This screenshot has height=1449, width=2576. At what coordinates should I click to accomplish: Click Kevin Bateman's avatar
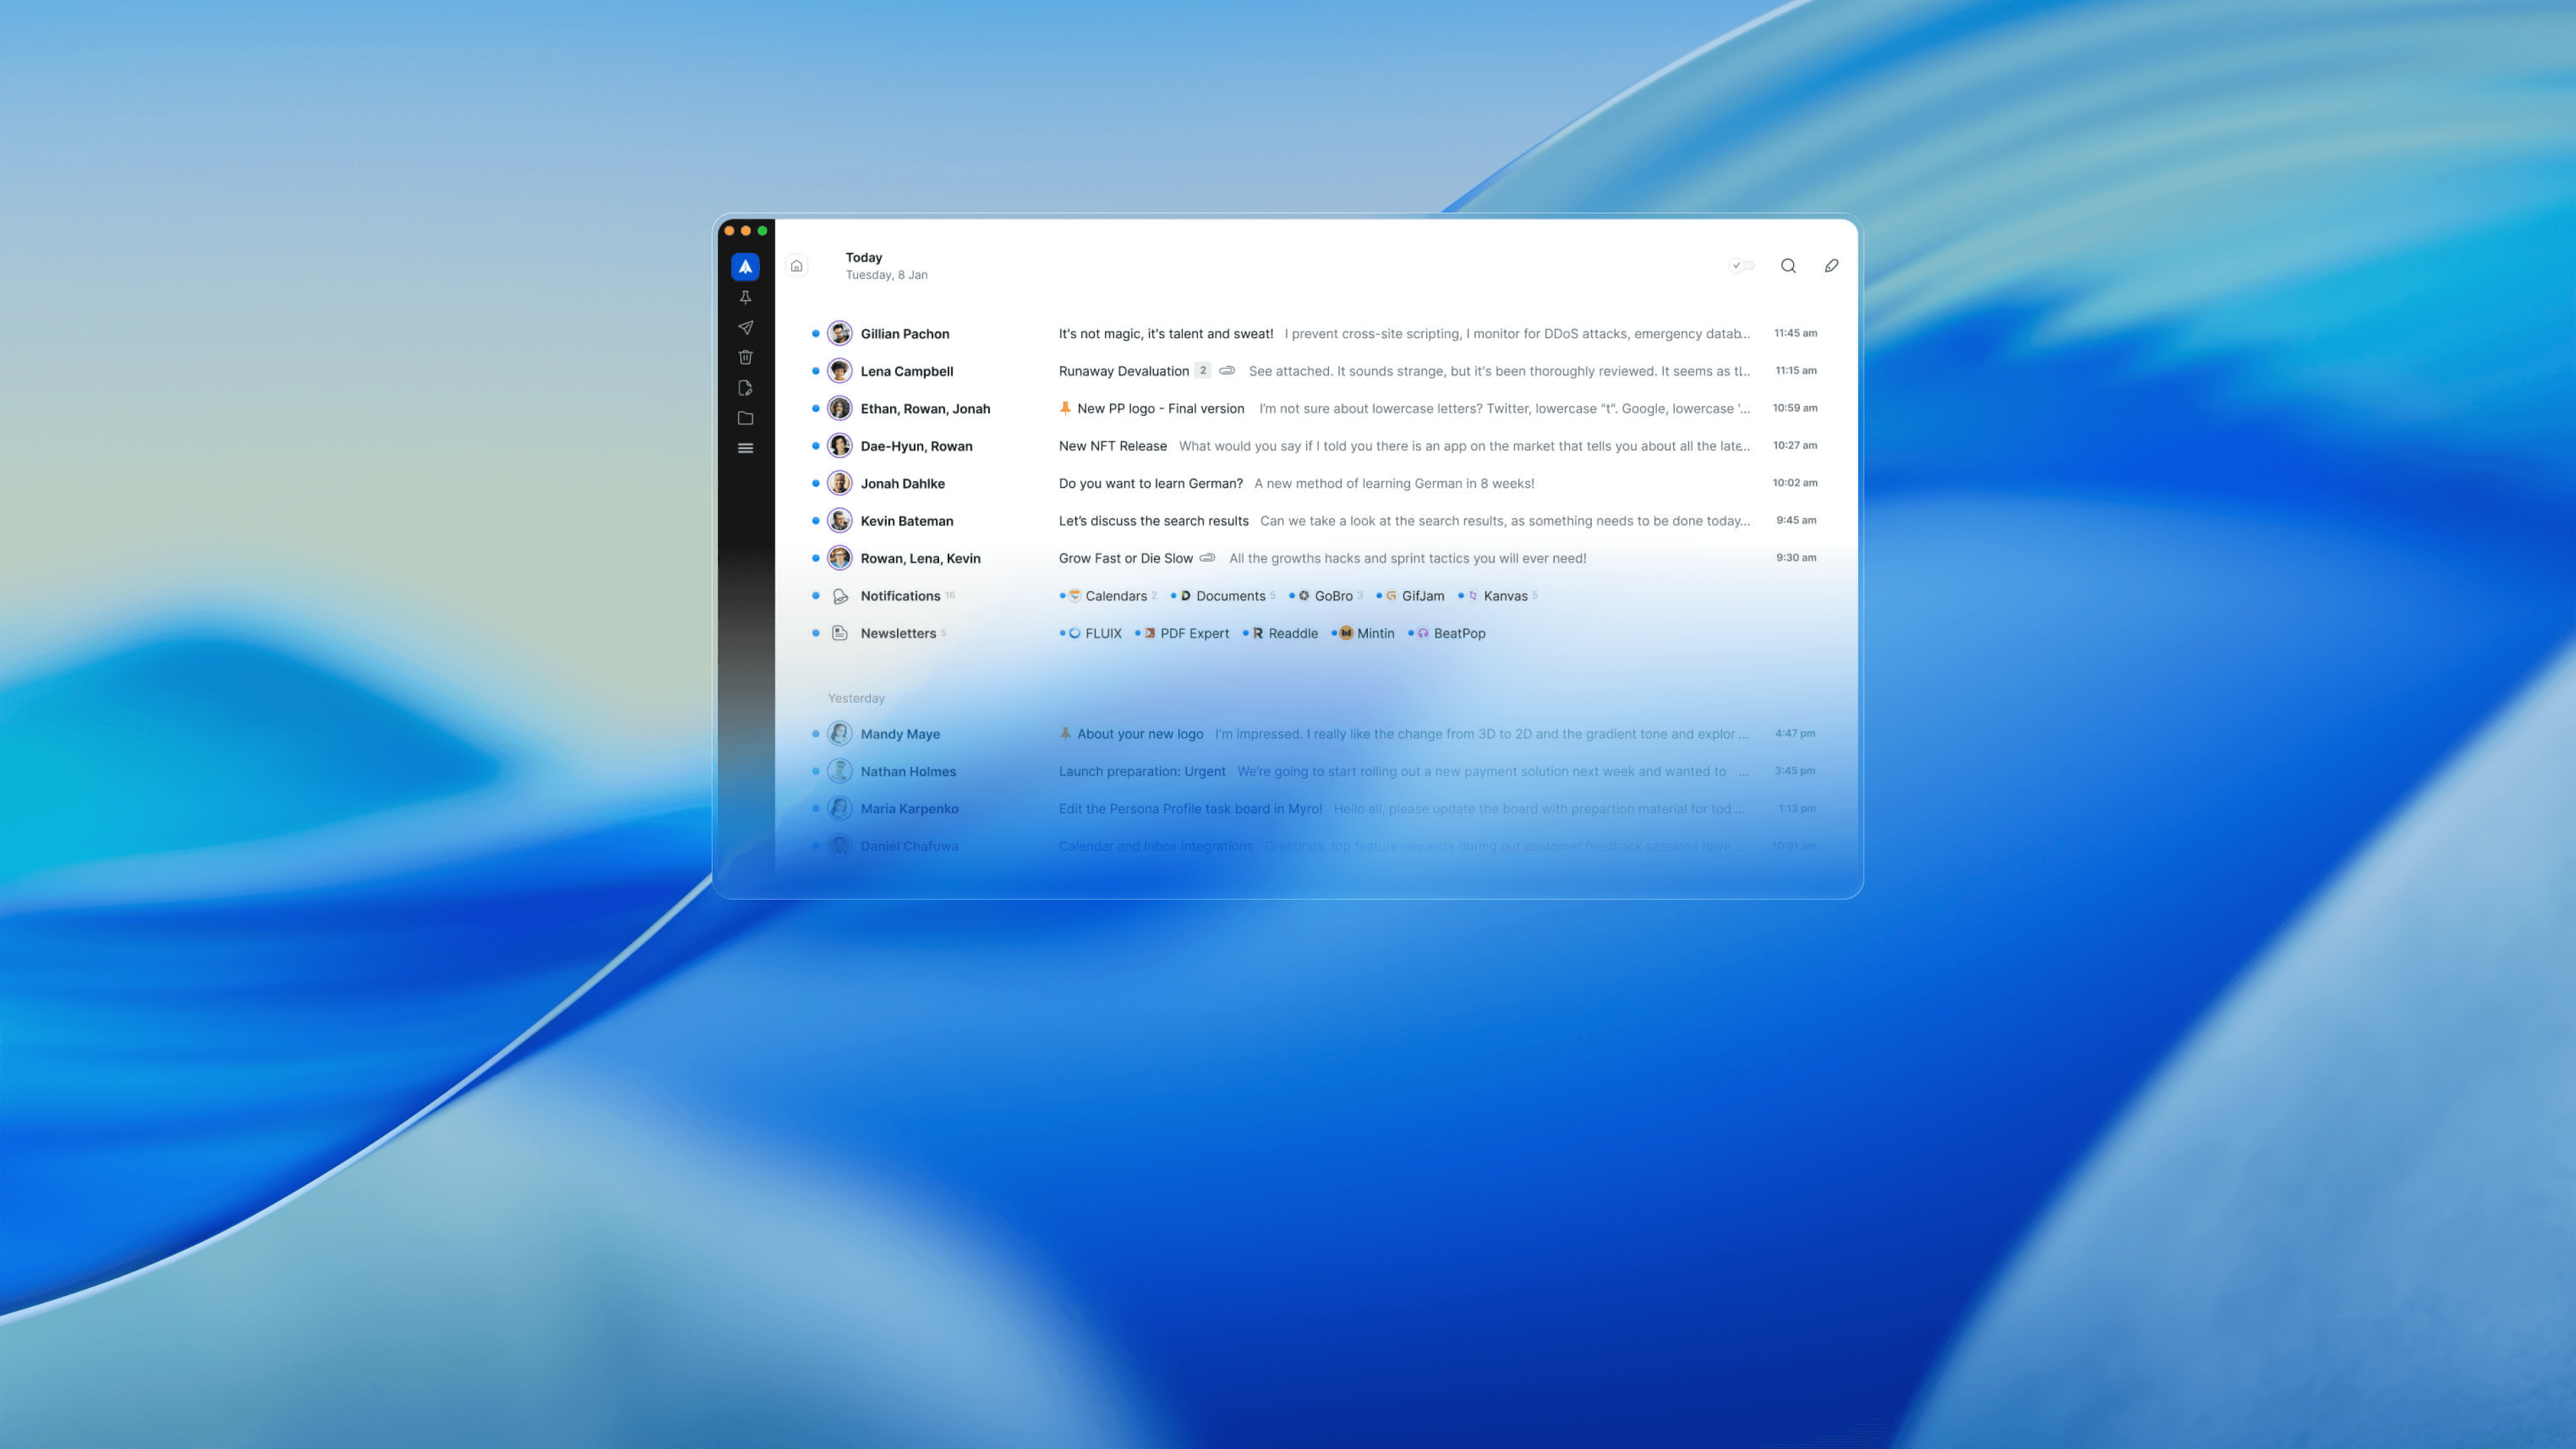[x=840, y=521]
